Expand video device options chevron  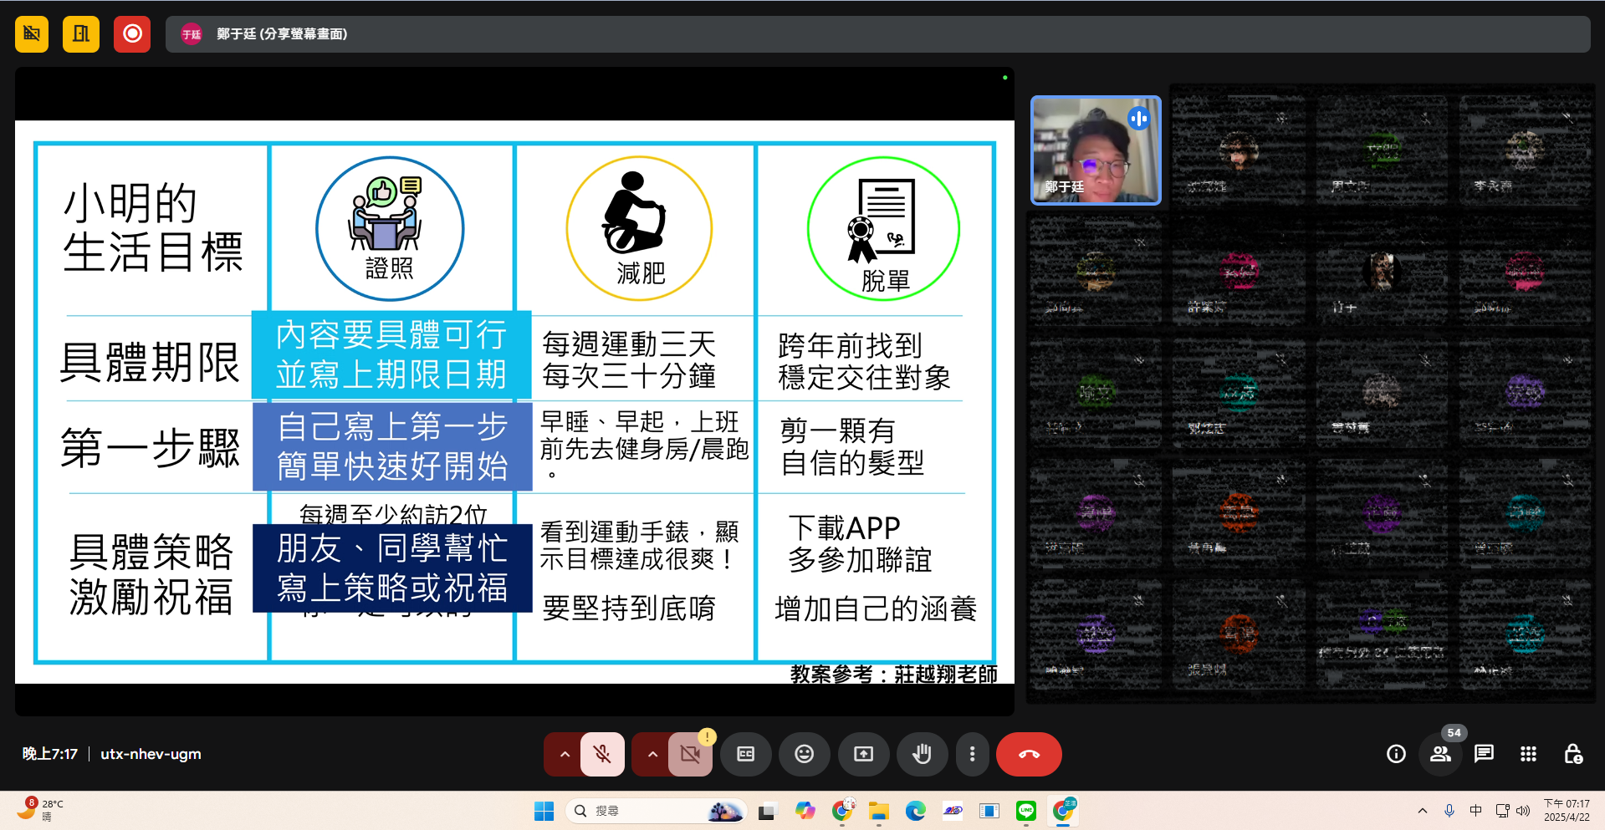[652, 754]
